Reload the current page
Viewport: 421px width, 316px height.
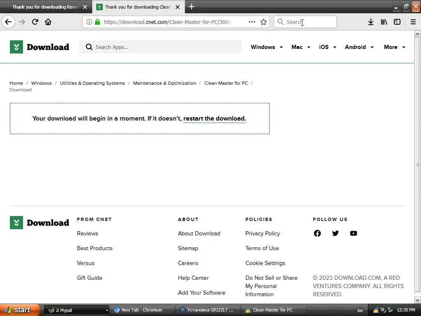click(x=35, y=22)
